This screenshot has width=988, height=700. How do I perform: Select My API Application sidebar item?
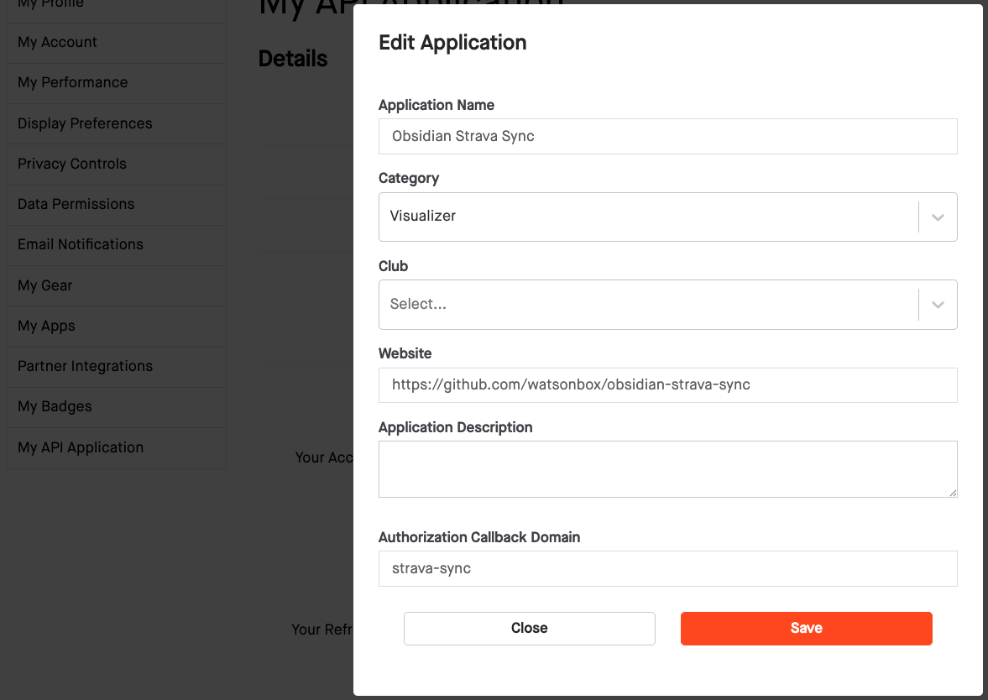point(116,448)
